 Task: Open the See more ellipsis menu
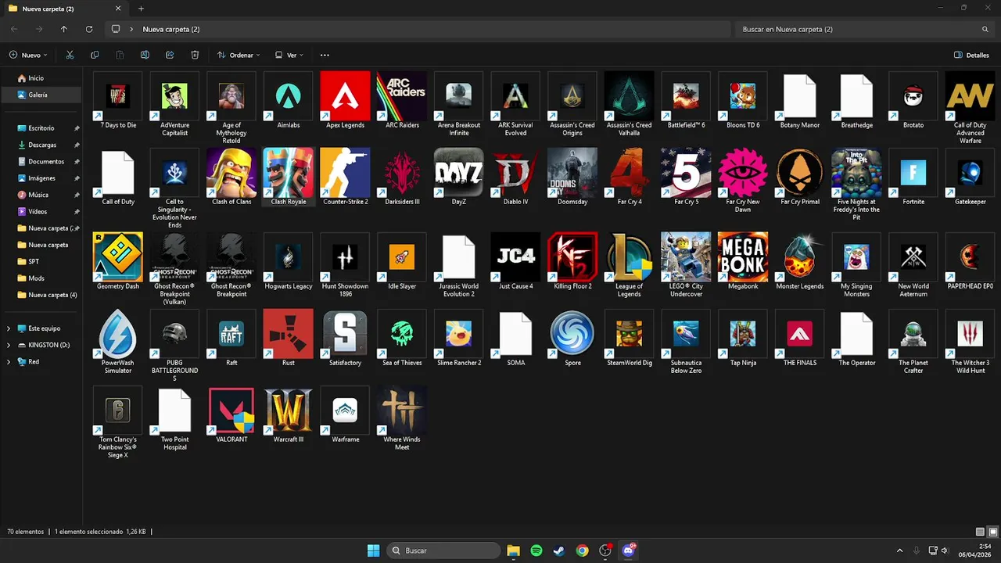(x=325, y=55)
